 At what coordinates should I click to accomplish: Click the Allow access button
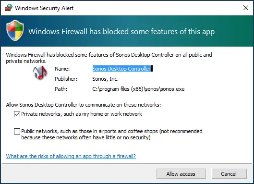[x=181, y=174]
